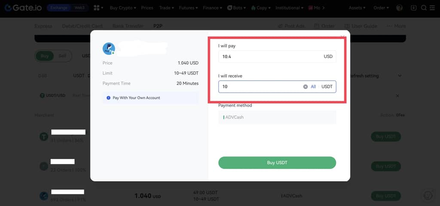This screenshot has height=206, width=440.
Task: Click the All link in the receive field
Action: (x=313, y=87)
